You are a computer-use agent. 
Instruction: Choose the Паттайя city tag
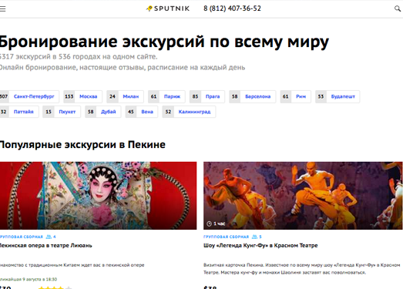coord(19,112)
